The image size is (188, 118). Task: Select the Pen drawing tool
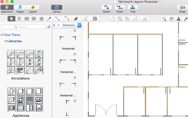click(76, 19)
